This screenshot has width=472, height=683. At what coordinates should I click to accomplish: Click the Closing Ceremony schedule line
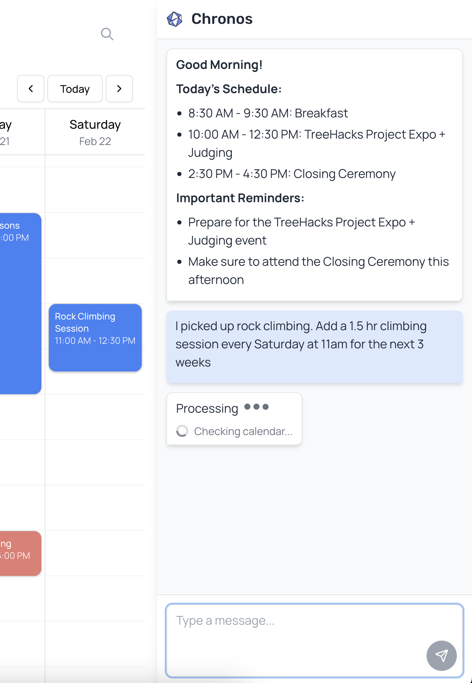(292, 174)
